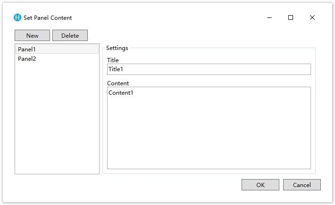335x205 pixels.
Task: Maximize the Set Panel Content dialog
Action: pos(291,17)
